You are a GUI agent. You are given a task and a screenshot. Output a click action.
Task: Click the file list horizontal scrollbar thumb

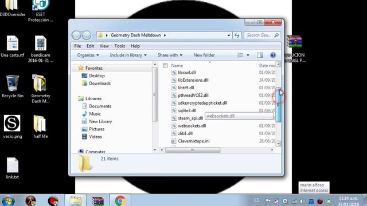pos(193,150)
